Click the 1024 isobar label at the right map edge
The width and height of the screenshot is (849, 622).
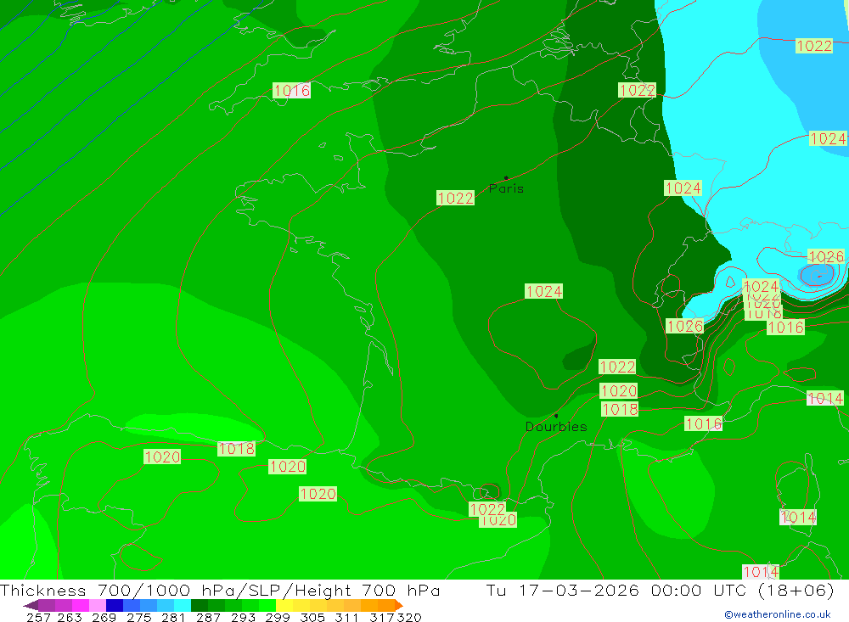click(827, 139)
